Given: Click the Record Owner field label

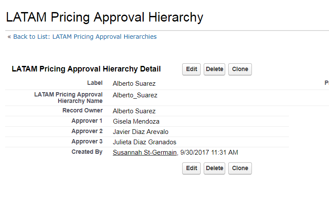Looking at the screenshot, I should (x=82, y=111).
